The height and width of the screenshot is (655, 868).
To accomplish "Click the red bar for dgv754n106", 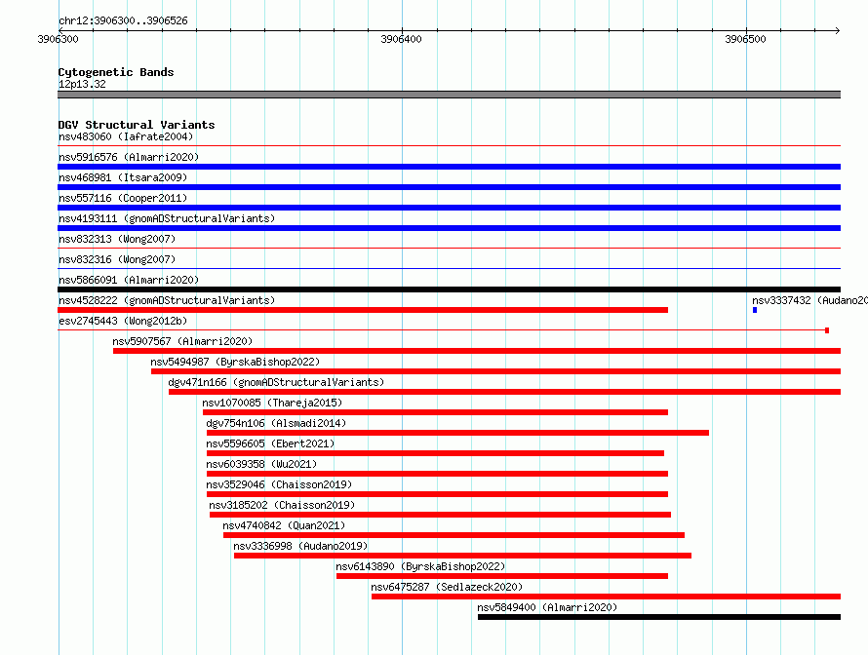I will click(457, 433).
